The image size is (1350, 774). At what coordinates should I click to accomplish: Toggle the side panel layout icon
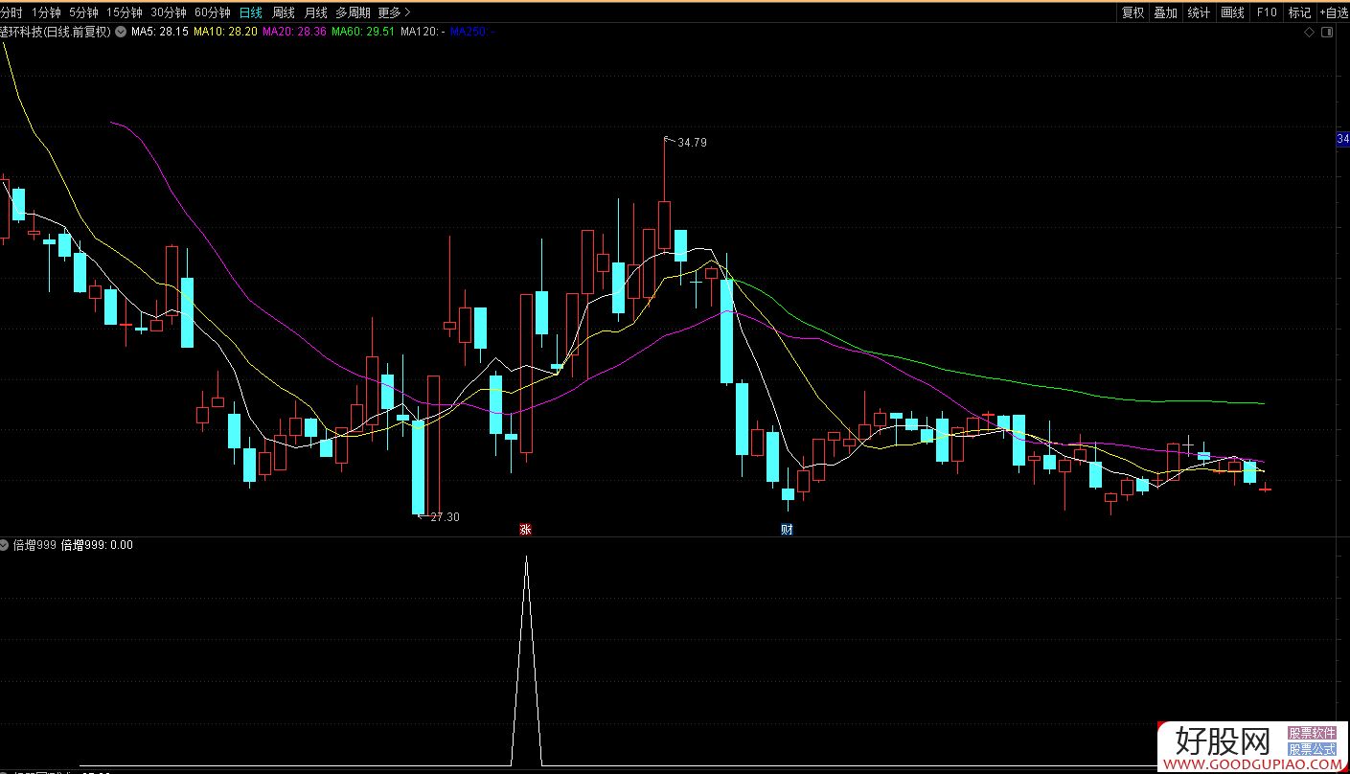coord(1327,33)
